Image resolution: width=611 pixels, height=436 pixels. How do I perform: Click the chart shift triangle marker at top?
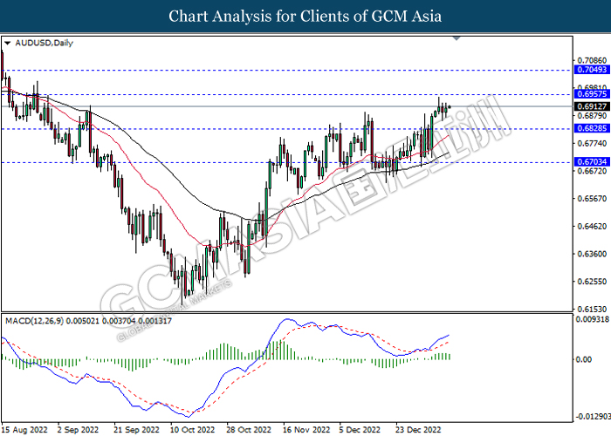457,38
